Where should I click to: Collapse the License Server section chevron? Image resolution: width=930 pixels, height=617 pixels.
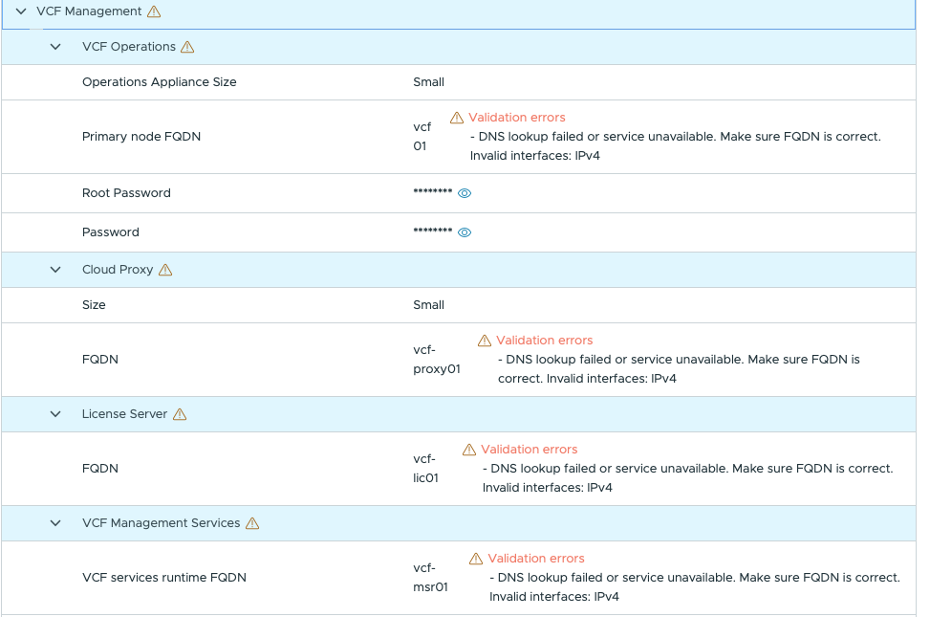[x=55, y=414]
